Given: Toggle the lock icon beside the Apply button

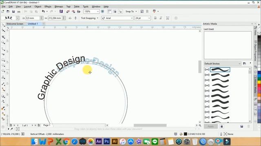Looking at the screenshot, I should [222, 127].
